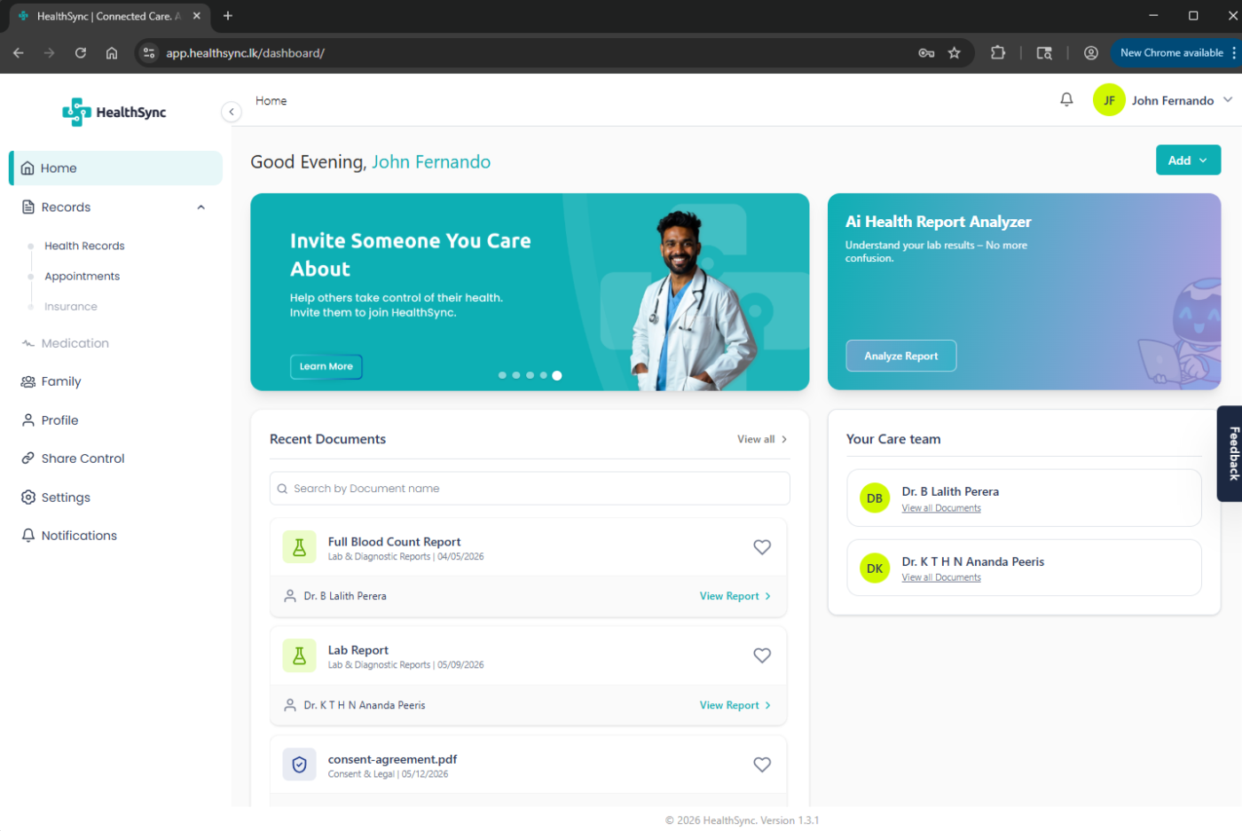Click Dr. K T H N Ananda Peeris under Lab Report

click(x=365, y=705)
